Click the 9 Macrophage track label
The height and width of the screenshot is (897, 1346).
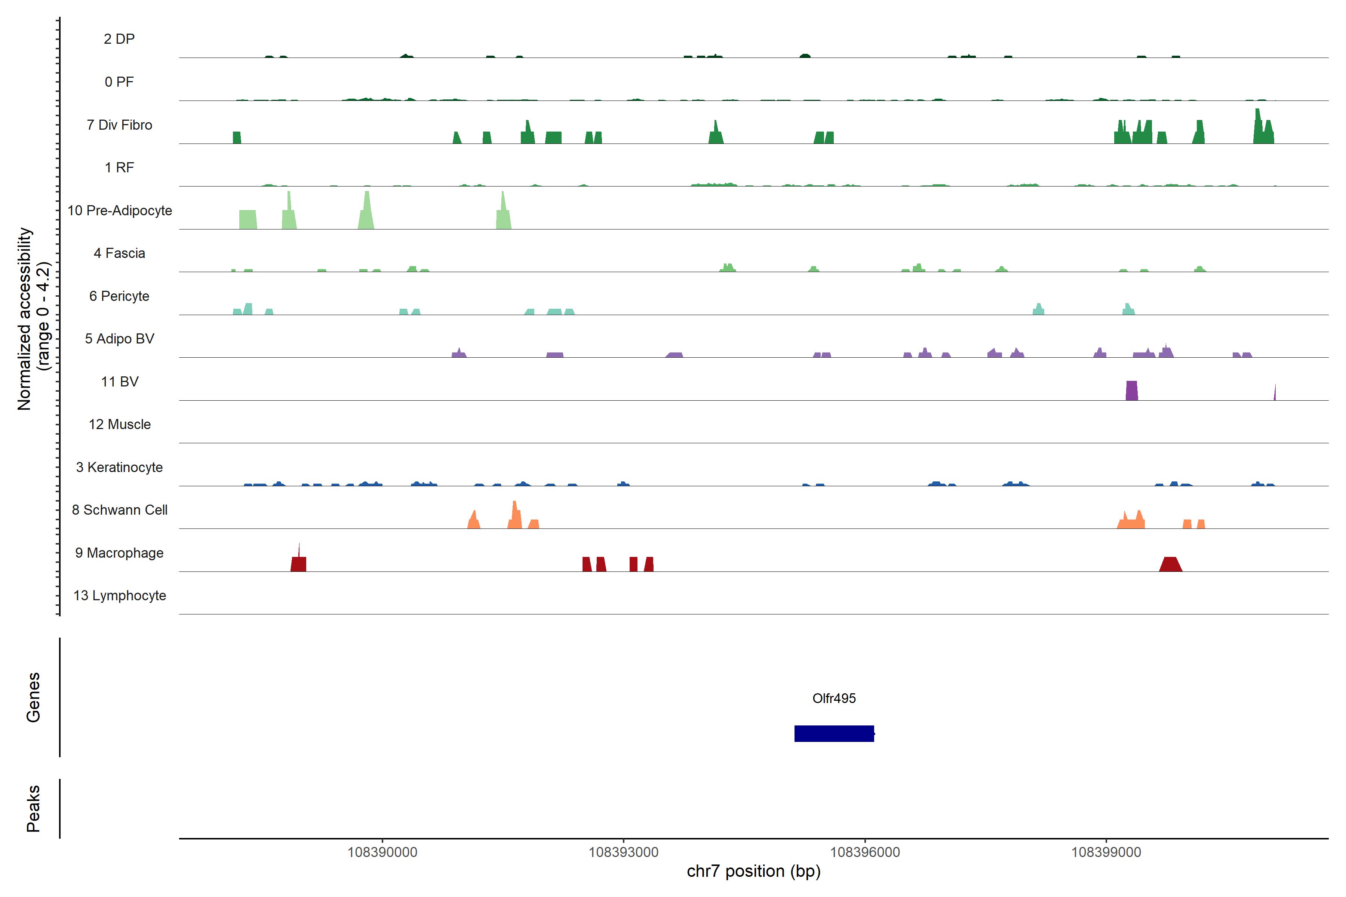click(x=119, y=553)
